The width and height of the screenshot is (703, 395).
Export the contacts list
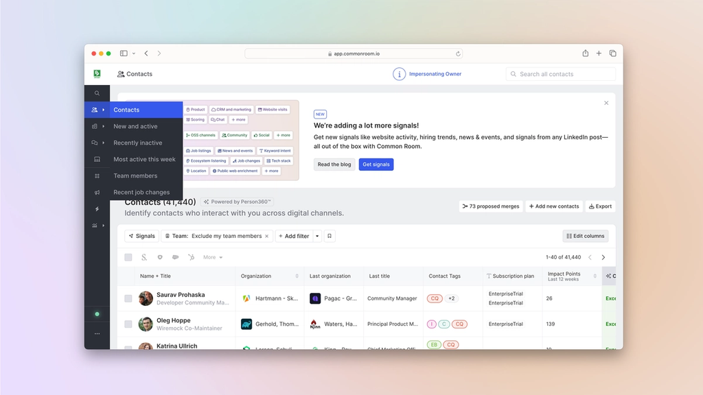(x=600, y=206)
